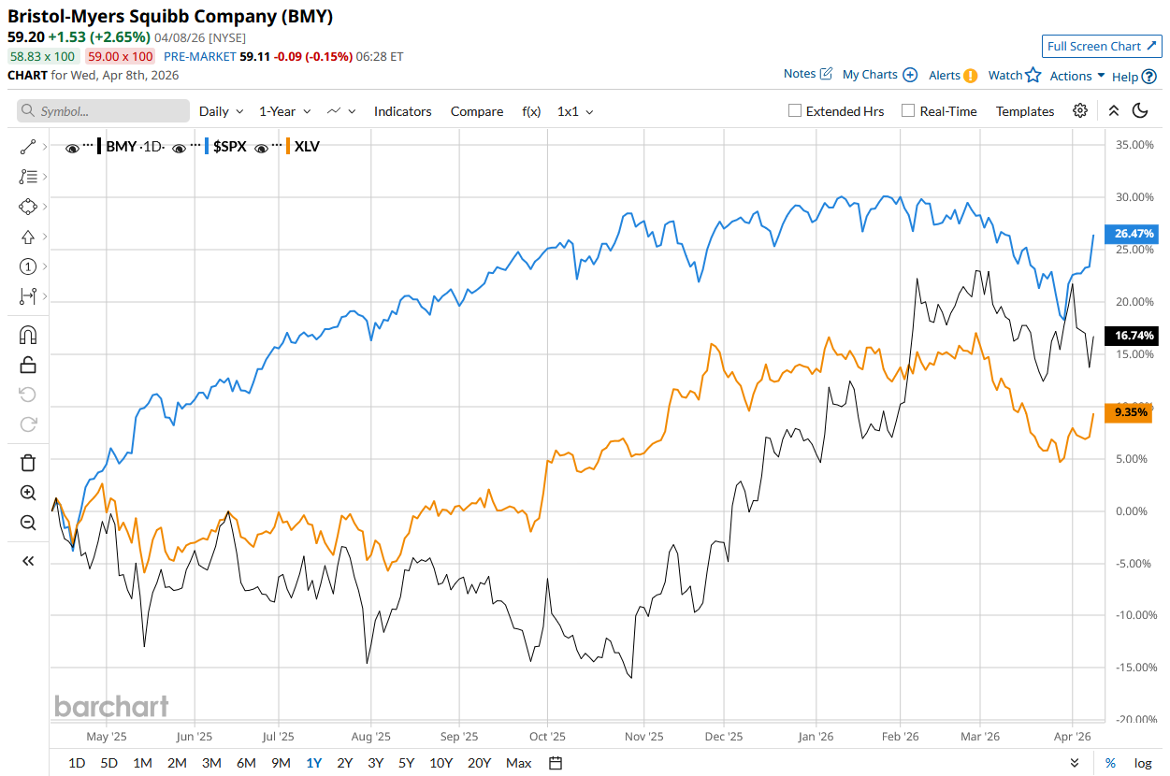
Task: Toggle visibility of the XLV series
Action: point(263,147)
